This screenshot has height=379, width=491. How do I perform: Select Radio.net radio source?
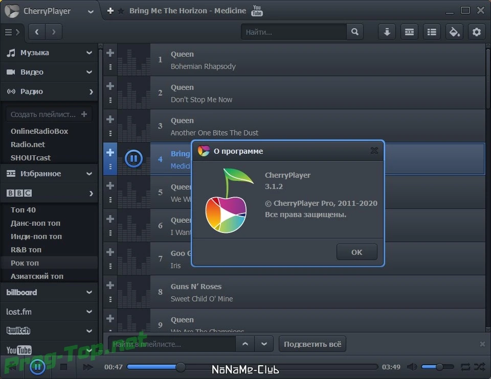(x=28, y=145)
